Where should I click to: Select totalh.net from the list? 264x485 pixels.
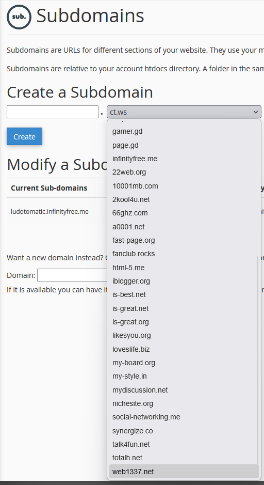pos(184,458)
